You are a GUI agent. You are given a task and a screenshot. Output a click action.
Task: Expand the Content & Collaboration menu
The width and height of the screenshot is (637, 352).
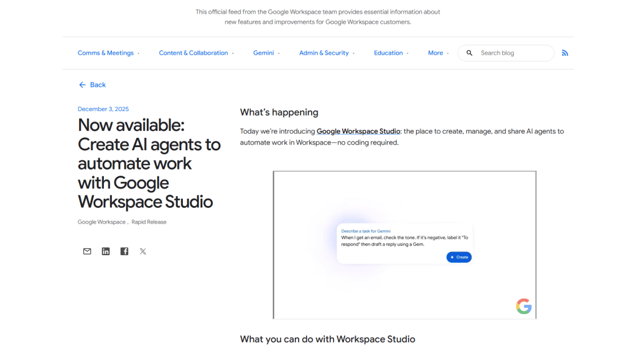click(196, 53)
